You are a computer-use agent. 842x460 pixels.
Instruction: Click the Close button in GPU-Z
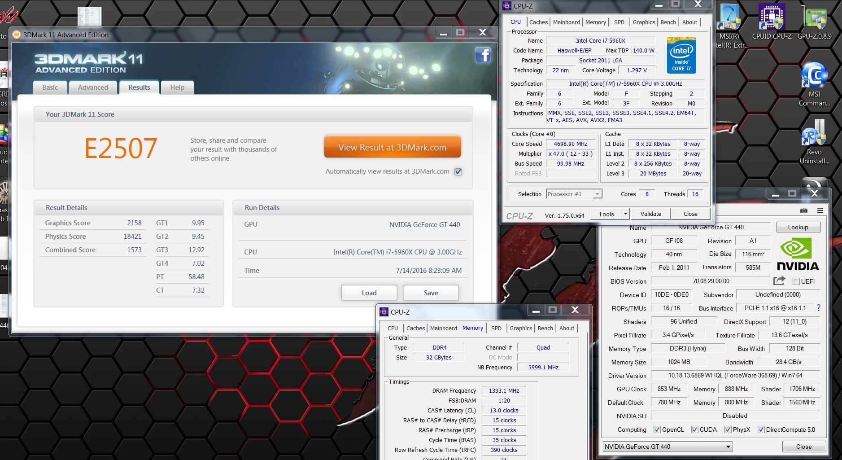pos(803,447)
